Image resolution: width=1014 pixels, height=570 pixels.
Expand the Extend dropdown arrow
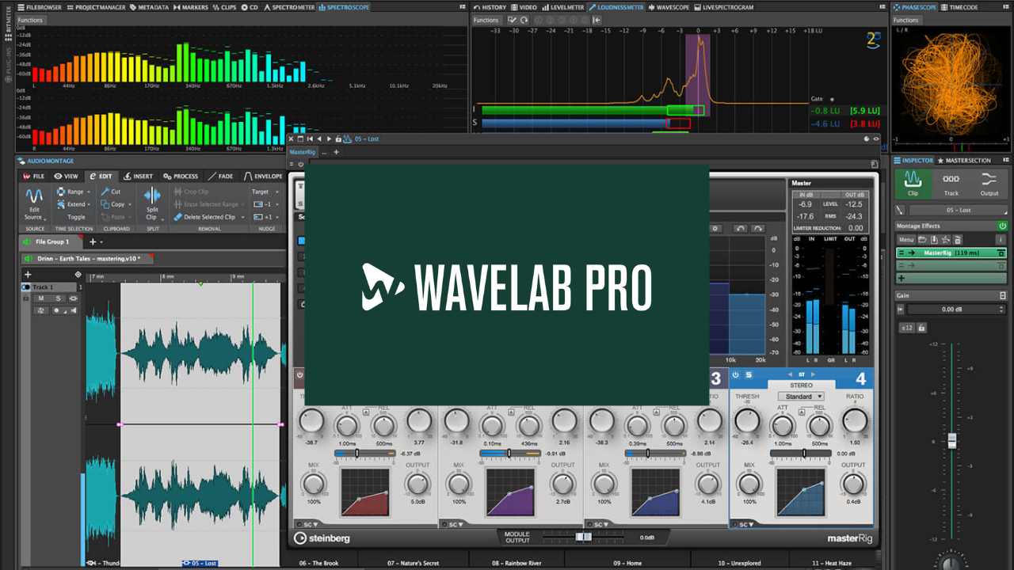(x=90, y=204)
